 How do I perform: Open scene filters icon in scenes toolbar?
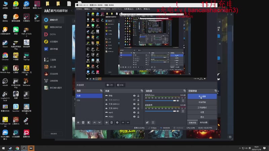[x=89, y=122]
